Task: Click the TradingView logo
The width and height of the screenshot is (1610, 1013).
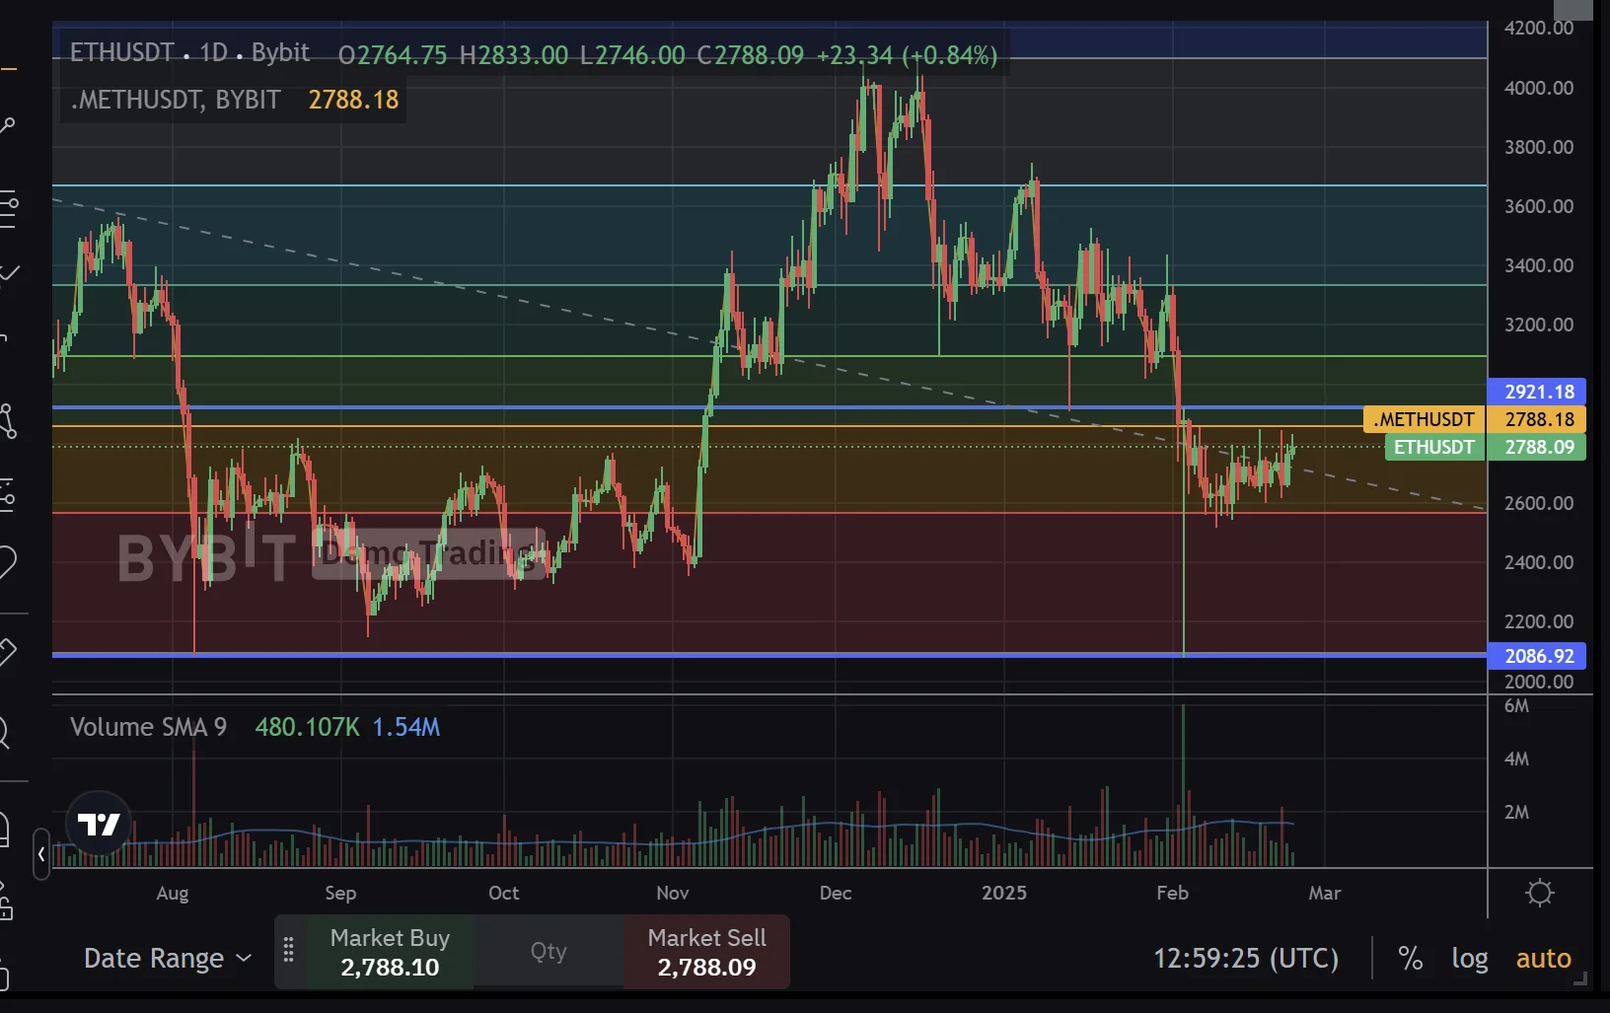Action: pyautogui.click(x=99, y=824)
